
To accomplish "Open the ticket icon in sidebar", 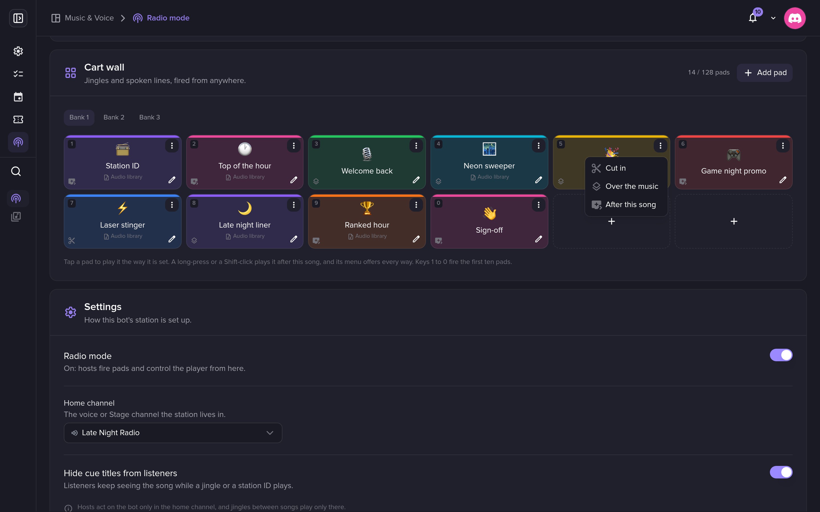I will 18,119.
